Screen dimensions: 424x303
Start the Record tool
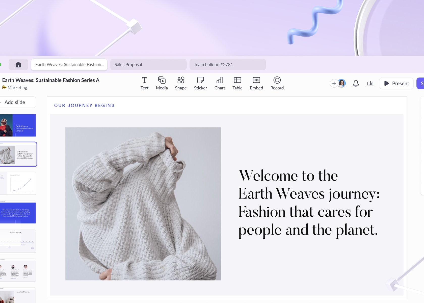coord(277,83)
